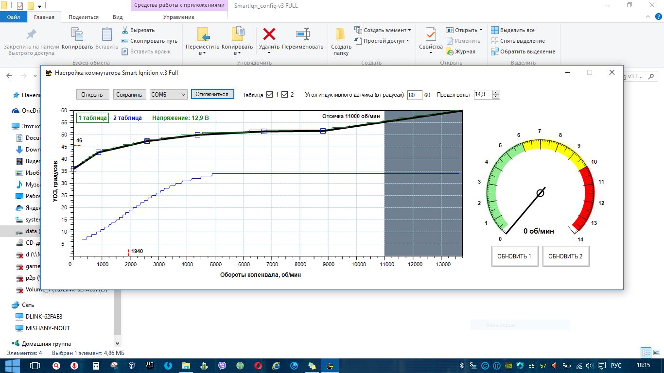Select the 1 таблица legend label
Viewport: 664px width, 373px height.
point(92,118)
